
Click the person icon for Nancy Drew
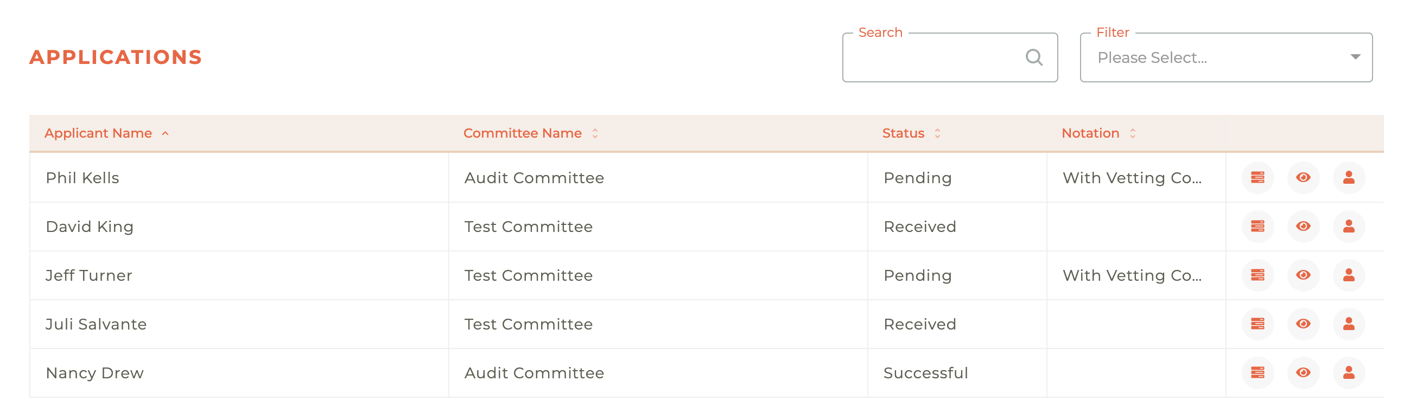1349,372
